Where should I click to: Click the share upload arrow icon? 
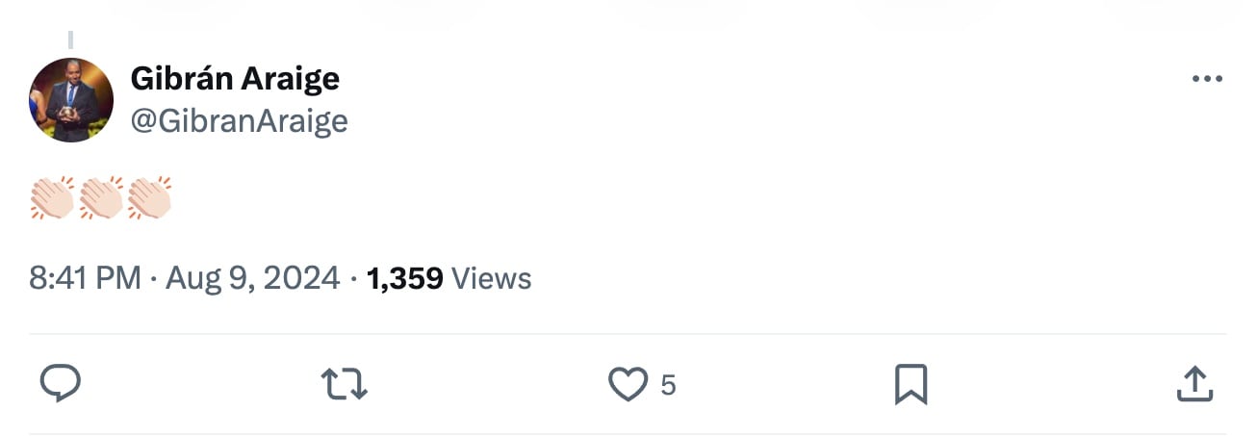[1193, 384]
